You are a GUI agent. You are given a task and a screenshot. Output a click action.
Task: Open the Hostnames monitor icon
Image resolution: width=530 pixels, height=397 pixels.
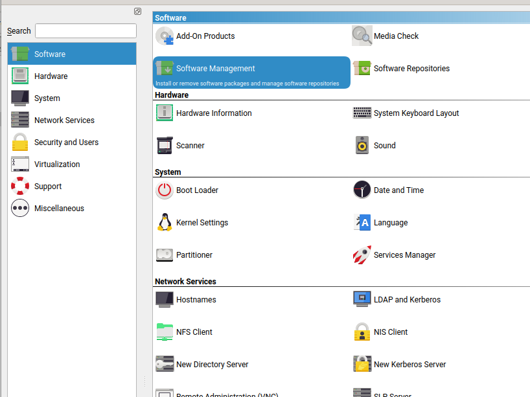pos(165,299)
